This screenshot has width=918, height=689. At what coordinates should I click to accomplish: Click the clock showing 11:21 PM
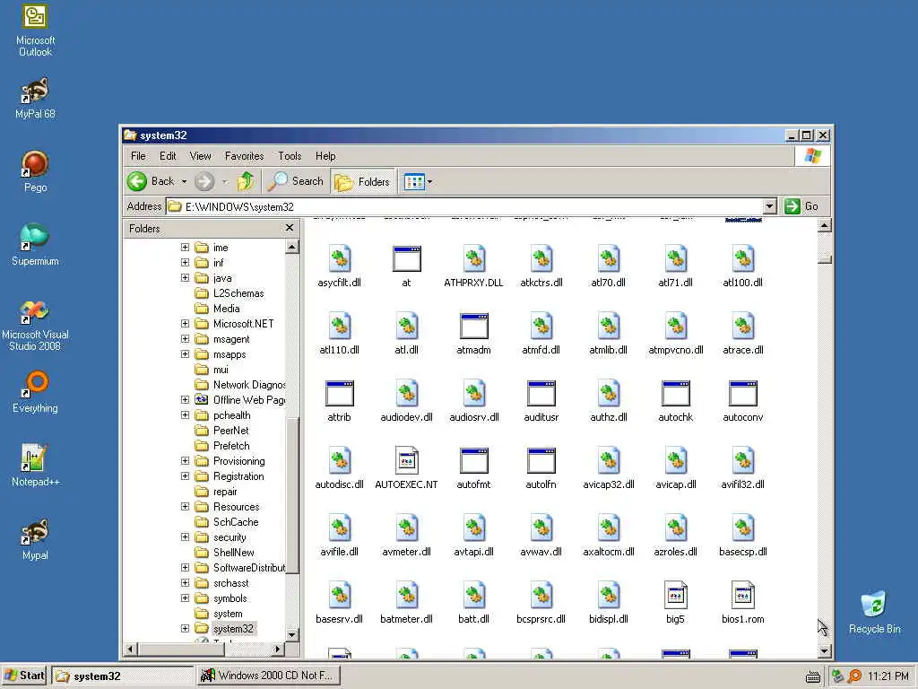tap(888, 676)
